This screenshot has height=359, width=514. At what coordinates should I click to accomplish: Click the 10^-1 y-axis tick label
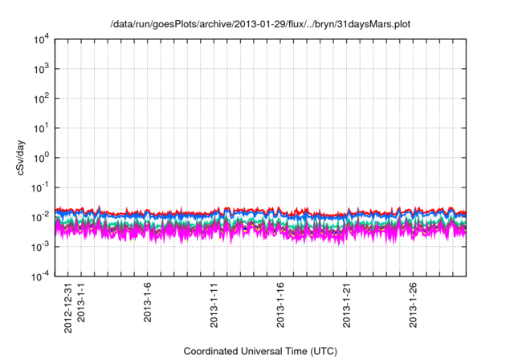39,188
